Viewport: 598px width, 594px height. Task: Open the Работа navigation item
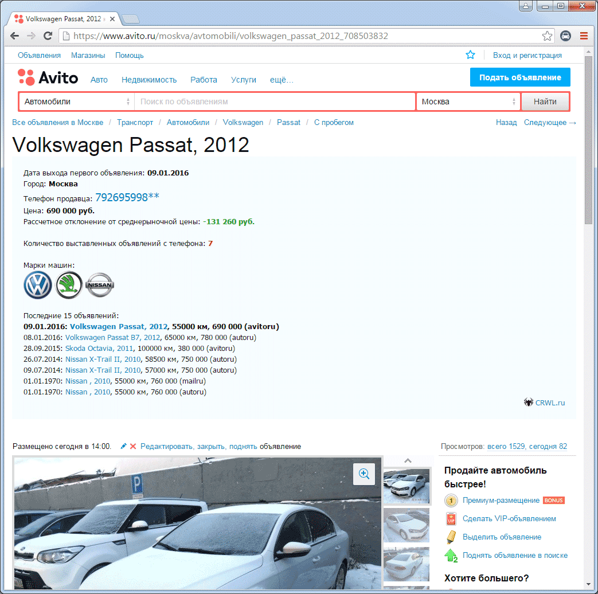204,80
